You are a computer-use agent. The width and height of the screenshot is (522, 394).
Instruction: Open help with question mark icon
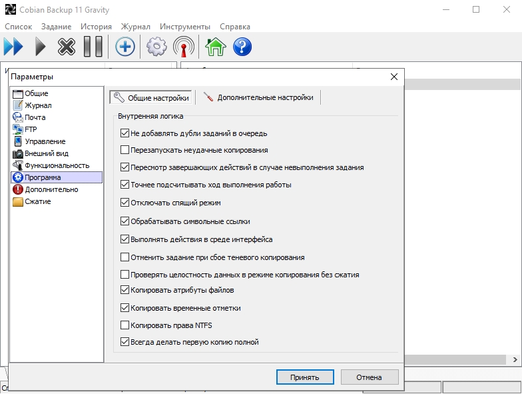pyautogui.click(x=242, y=47)
